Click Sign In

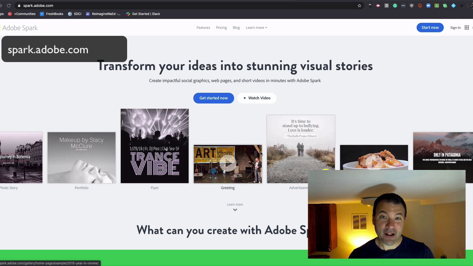pyautogui.click(x=455, y=28)
